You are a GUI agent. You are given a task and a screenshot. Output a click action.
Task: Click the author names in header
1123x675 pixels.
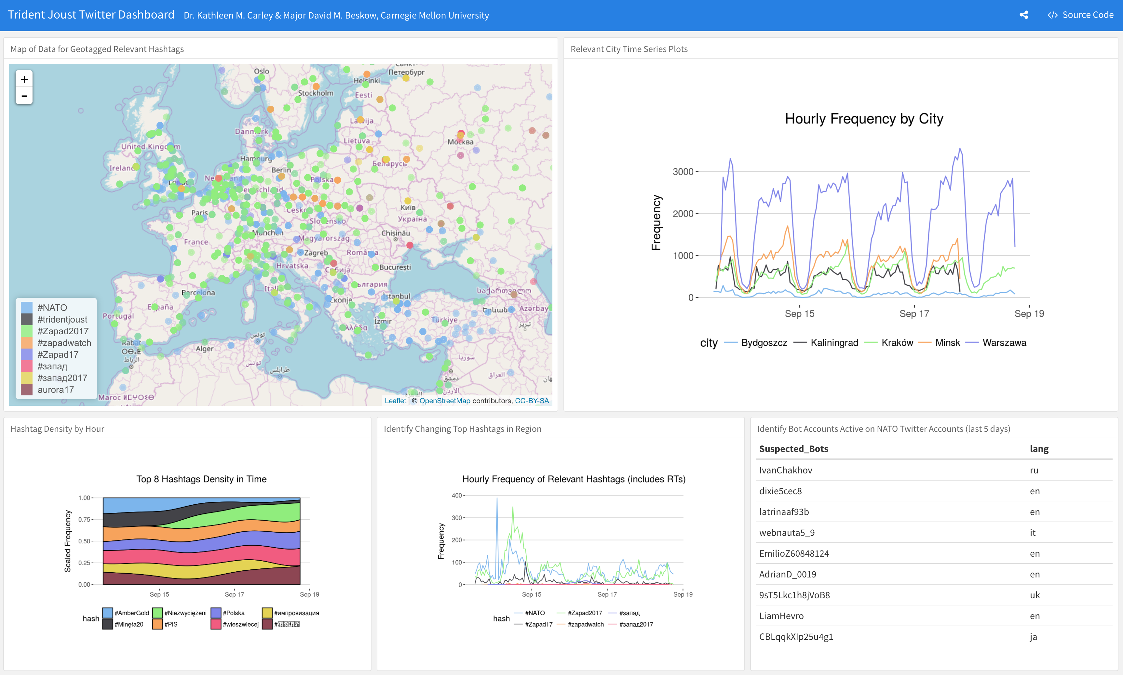tap(336, 16)
